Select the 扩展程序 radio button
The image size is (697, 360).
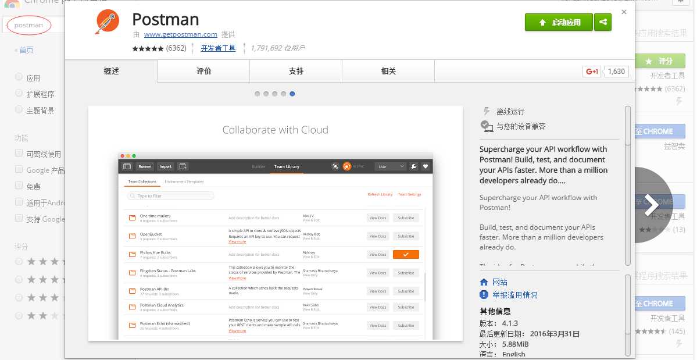tap(19, 93)
